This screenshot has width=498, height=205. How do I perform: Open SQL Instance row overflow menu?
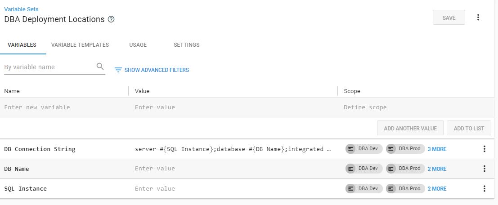point(484,188)
